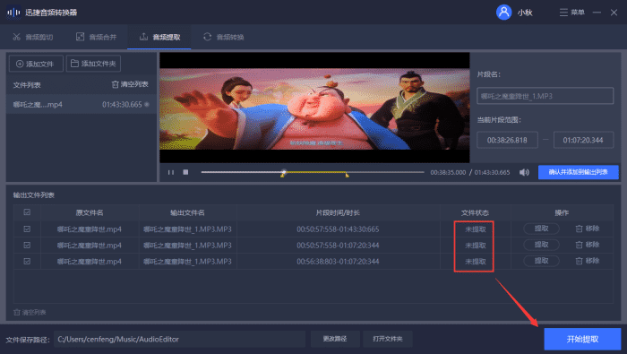The image size is (627, 354).
Task: Click the bottom 清空列表 under output list
Action: (30, 312)
